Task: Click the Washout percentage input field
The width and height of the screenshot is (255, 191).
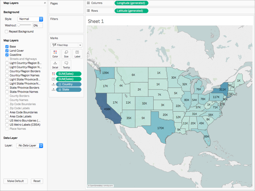Action: point(38,25)
